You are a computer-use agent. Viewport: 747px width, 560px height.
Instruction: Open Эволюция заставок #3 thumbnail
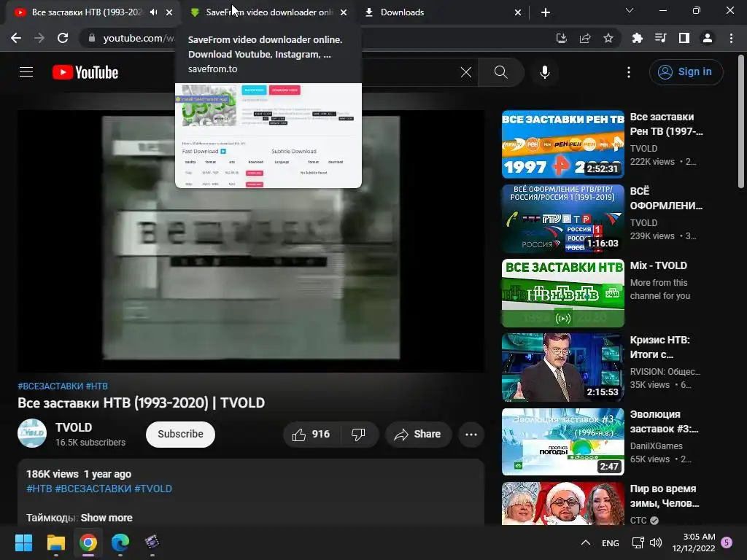tap(562, 441)
